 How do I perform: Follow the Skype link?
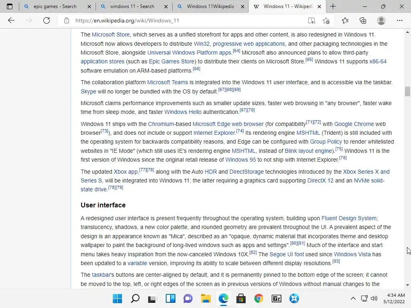[x=88, y=91]
